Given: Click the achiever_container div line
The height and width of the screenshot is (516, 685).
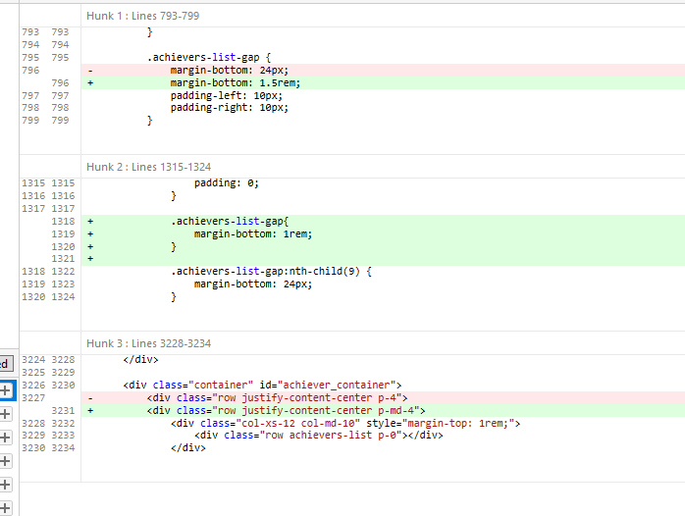Looking at the screenshot, I should tap(262, 385).
